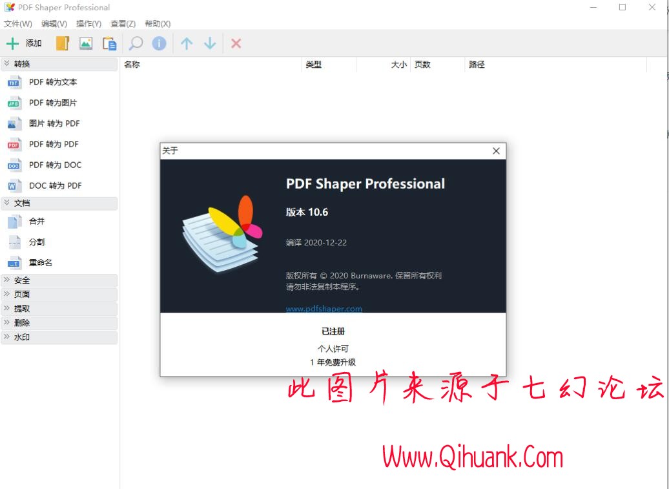Click the add image toolbar icon
The width and height of the screenshot is (669, 489).
coord(86,43)
